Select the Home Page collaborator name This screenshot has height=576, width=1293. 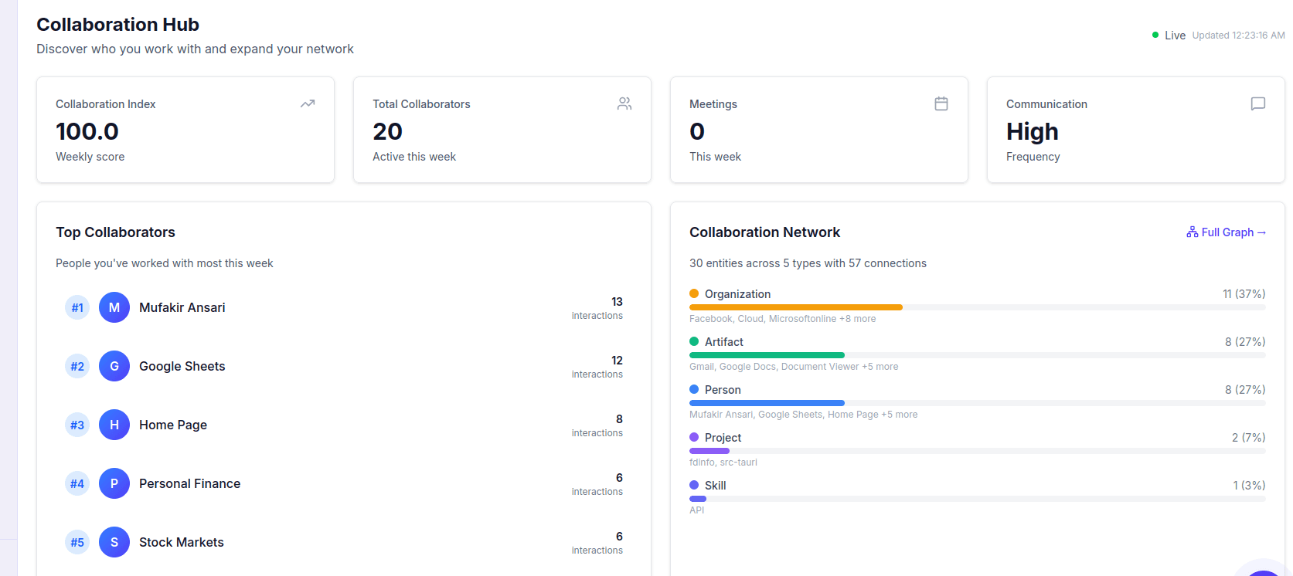(x=173, y=425)
